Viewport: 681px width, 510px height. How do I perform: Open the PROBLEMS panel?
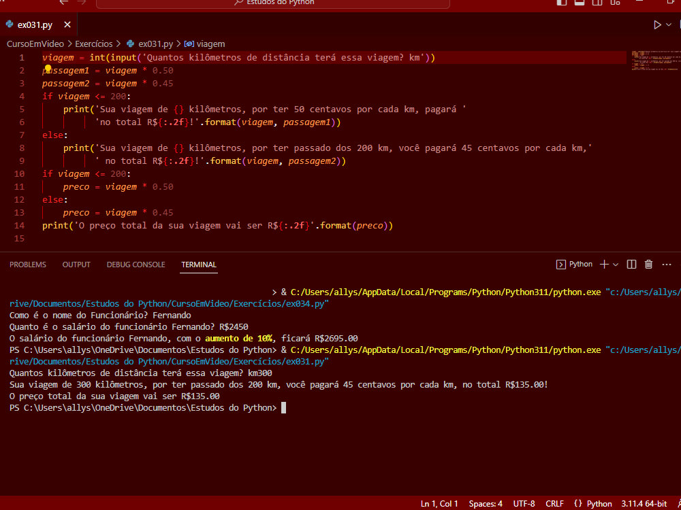click(27, 265)
